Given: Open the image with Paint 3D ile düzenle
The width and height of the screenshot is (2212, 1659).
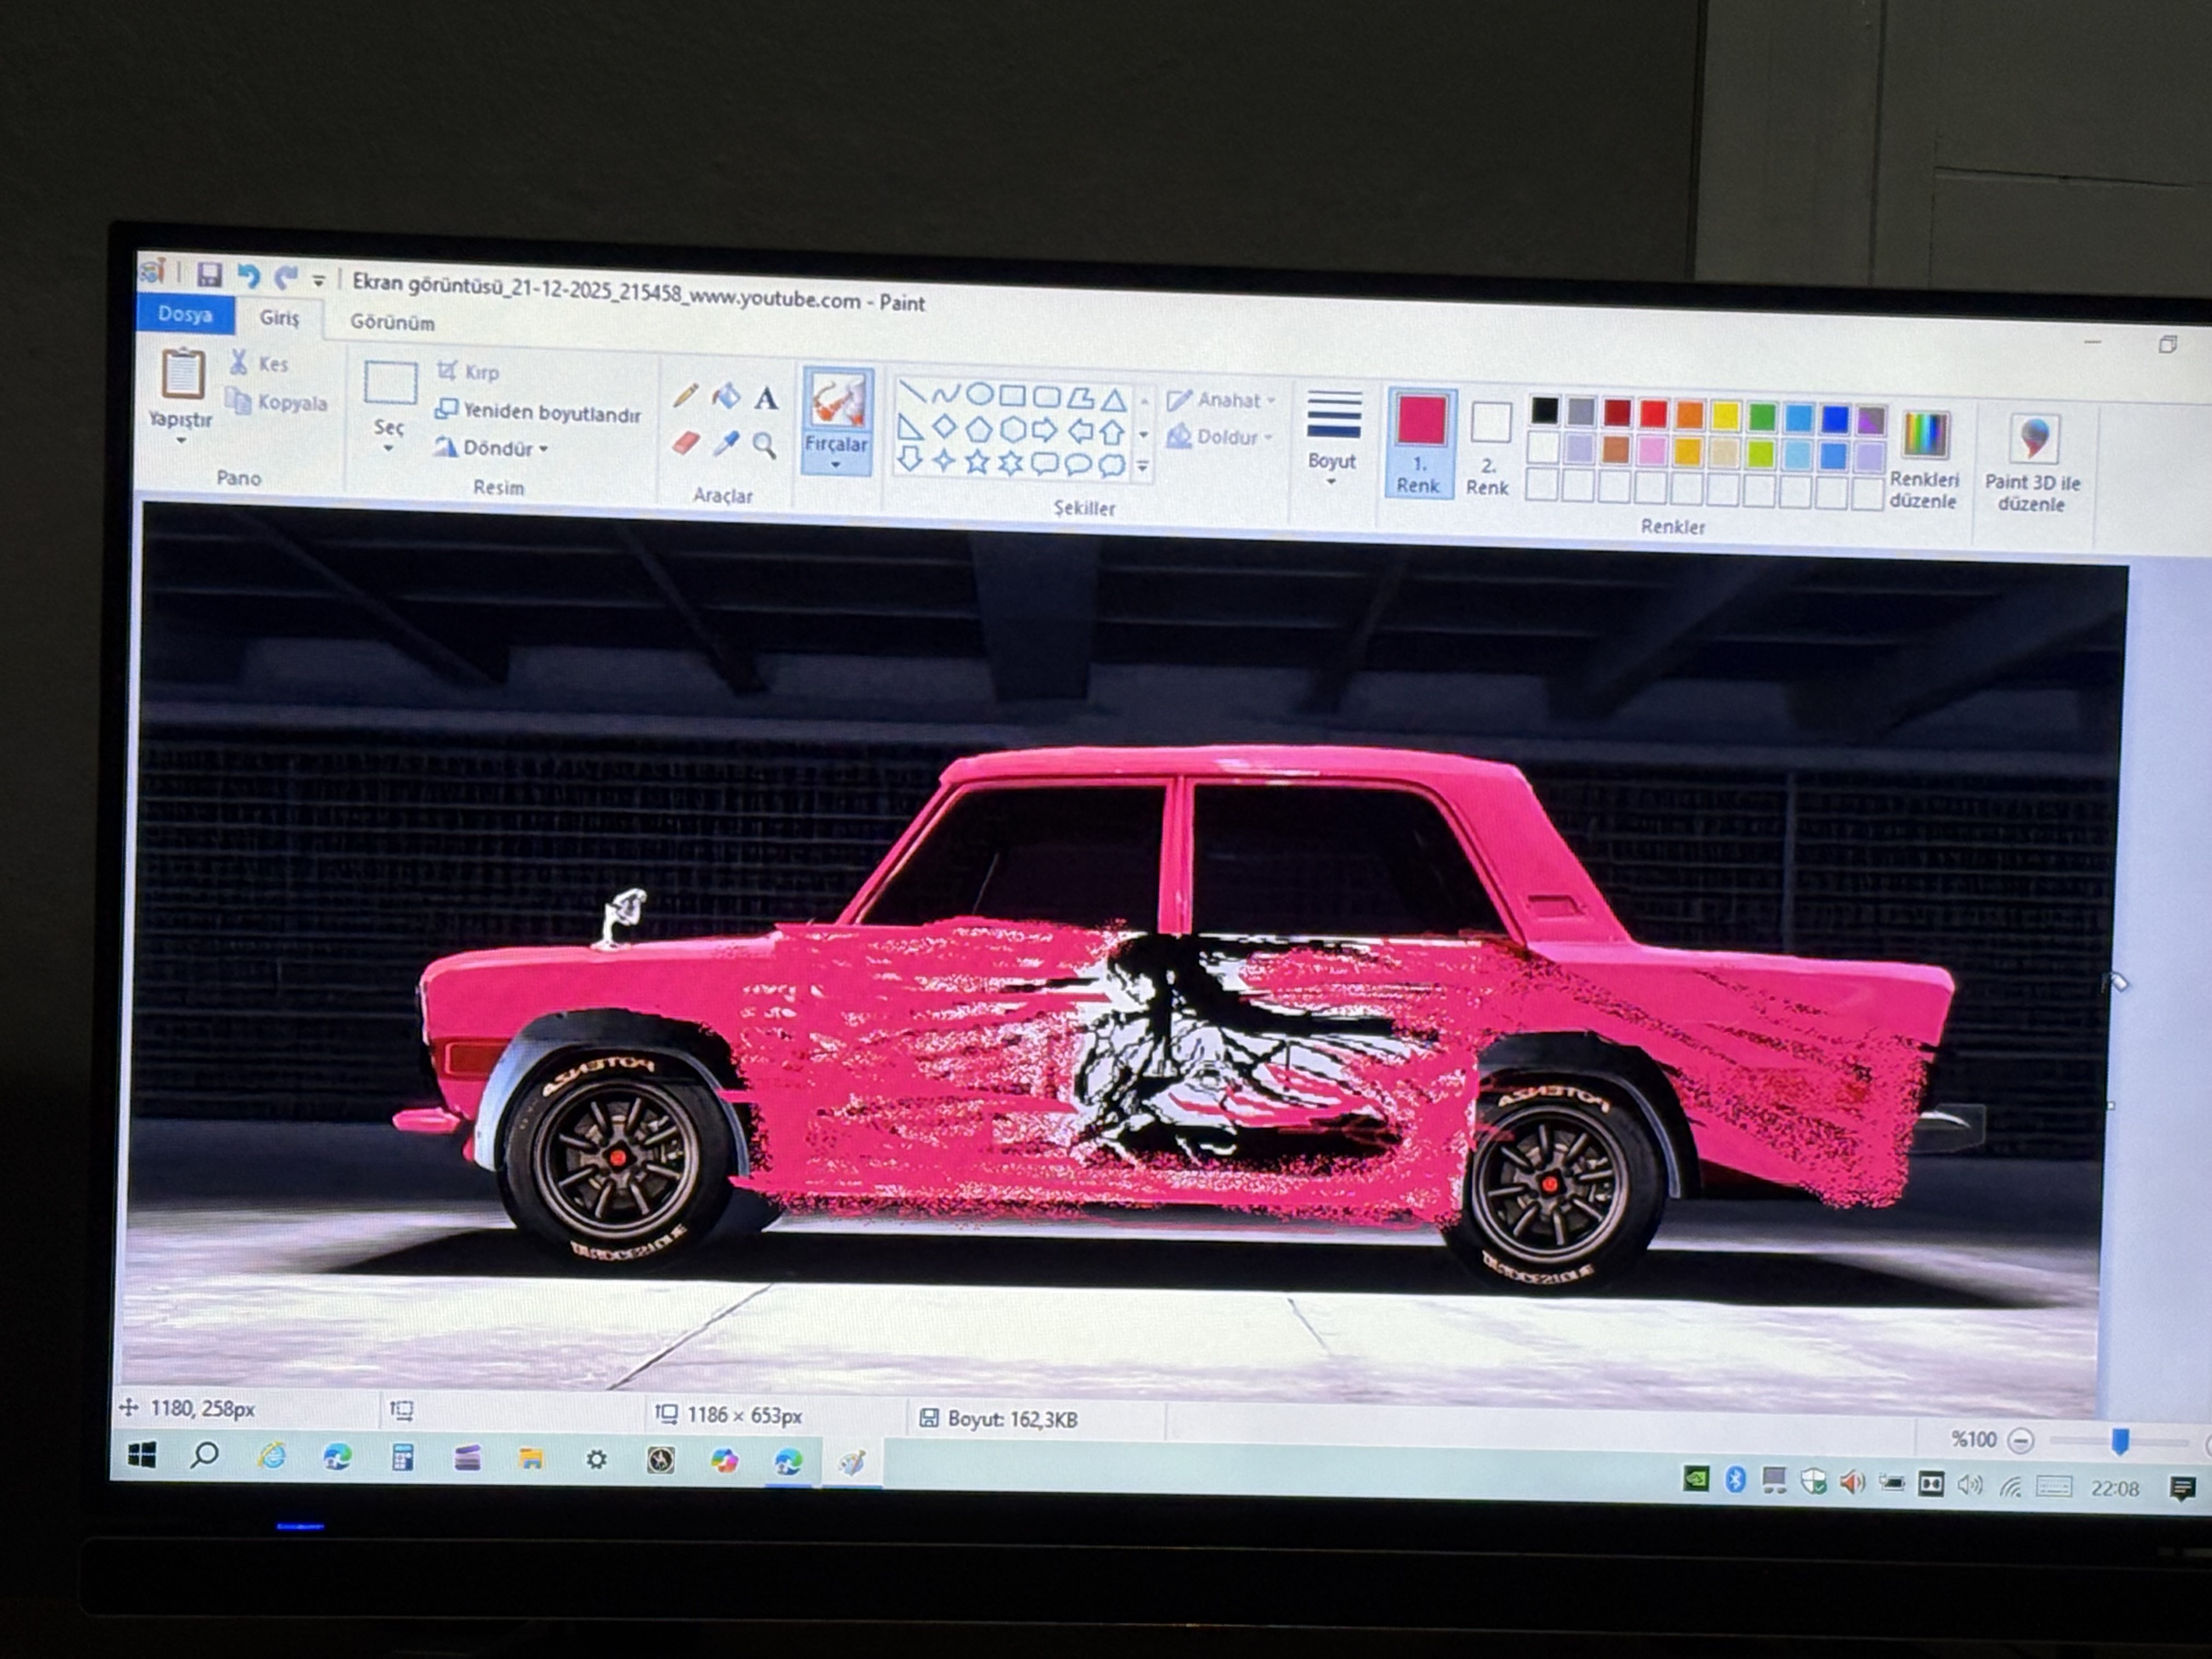Looking at the screenshot, I should click(2032, 464).
